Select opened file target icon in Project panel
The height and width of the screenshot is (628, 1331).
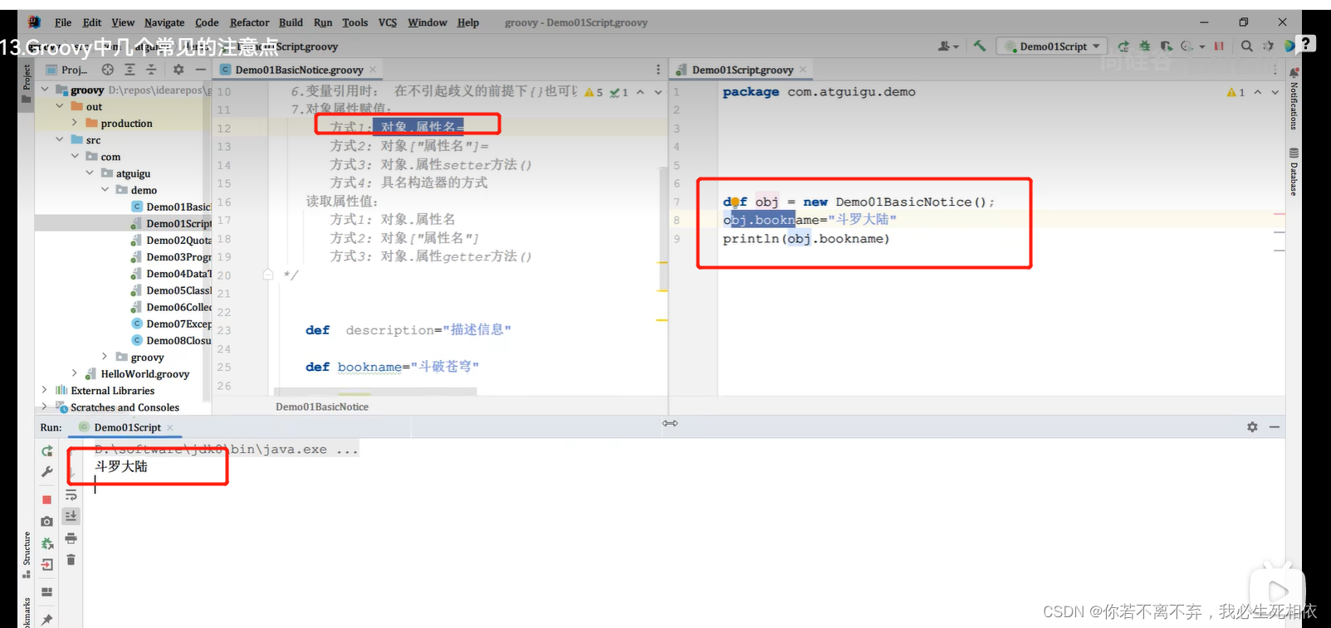(108, 70)
